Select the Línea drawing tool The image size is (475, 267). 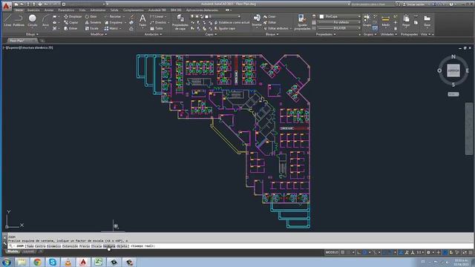point(7,21)
